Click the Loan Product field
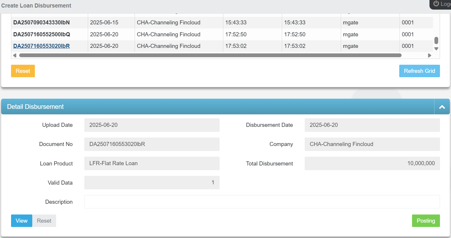 tap(151, 163)
